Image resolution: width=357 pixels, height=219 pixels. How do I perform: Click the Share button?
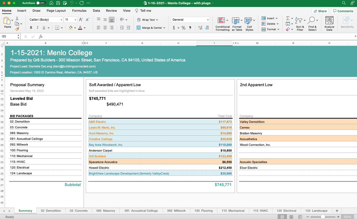click(320, 11)
